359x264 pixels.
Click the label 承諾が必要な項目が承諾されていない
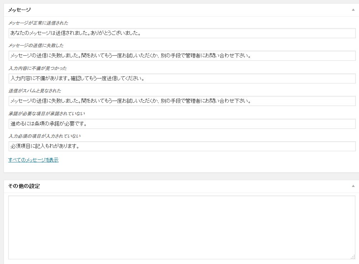coord(47,113)
